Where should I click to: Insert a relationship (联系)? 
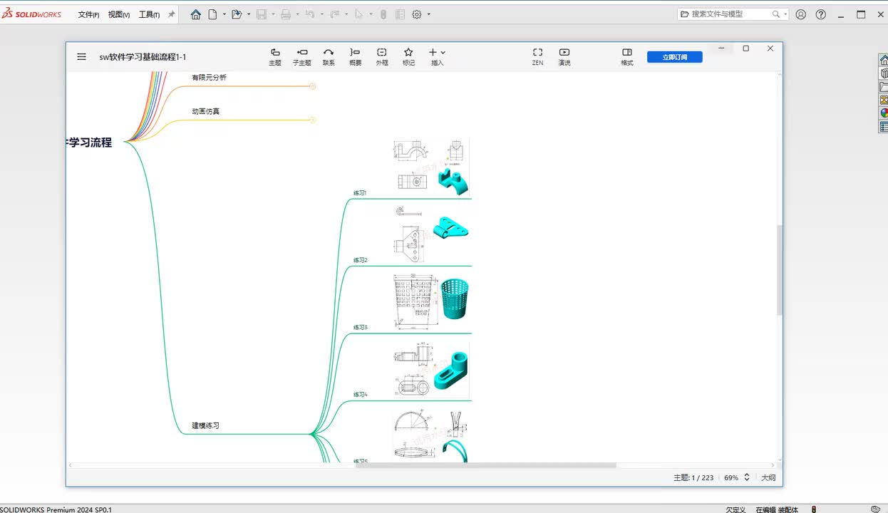[x=329, y=56]
